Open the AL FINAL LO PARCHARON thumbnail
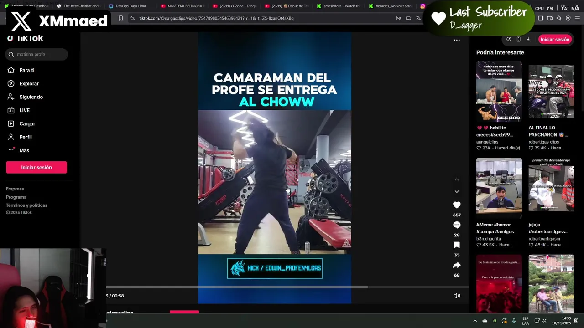Viewport: 584px width, 328px height. (x=551, y=91)
